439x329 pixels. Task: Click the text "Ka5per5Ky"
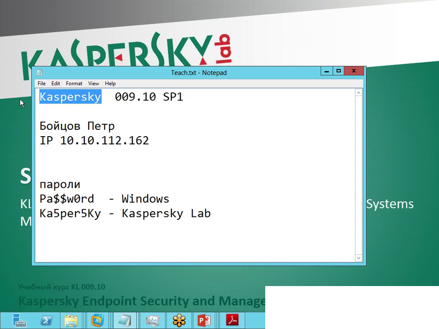click(70, 214)
